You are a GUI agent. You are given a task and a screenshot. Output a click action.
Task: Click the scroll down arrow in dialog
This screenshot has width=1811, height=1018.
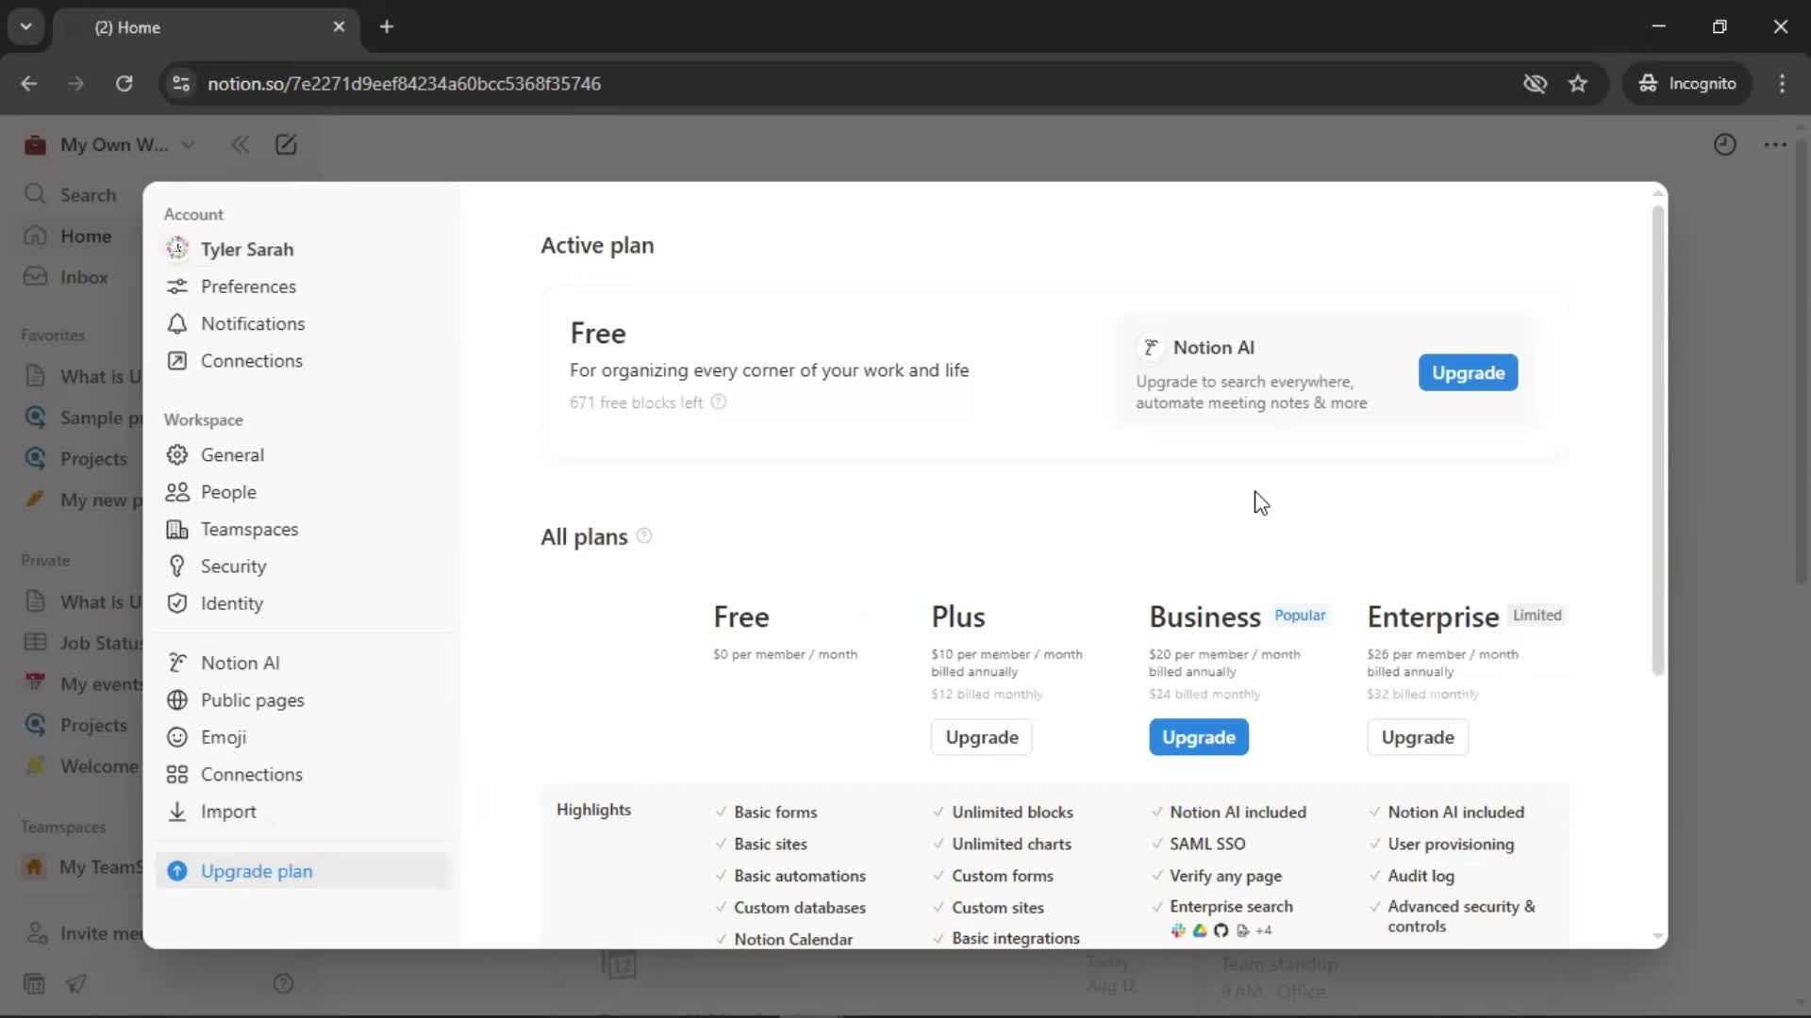coord(1657,937)
